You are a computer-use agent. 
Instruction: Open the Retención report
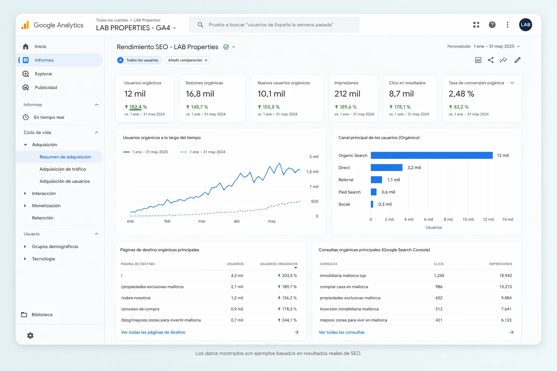click(42, 218)
